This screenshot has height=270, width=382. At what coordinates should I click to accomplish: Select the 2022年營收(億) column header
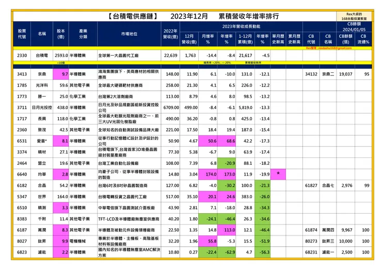170,34
